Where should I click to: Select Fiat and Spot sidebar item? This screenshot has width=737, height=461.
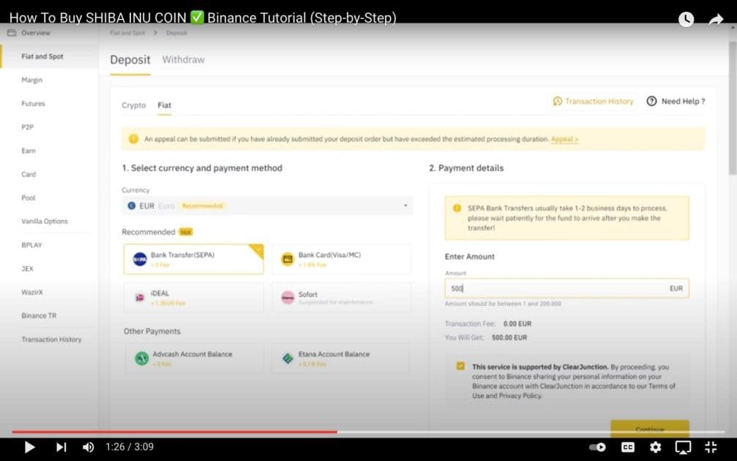point(42,56)
